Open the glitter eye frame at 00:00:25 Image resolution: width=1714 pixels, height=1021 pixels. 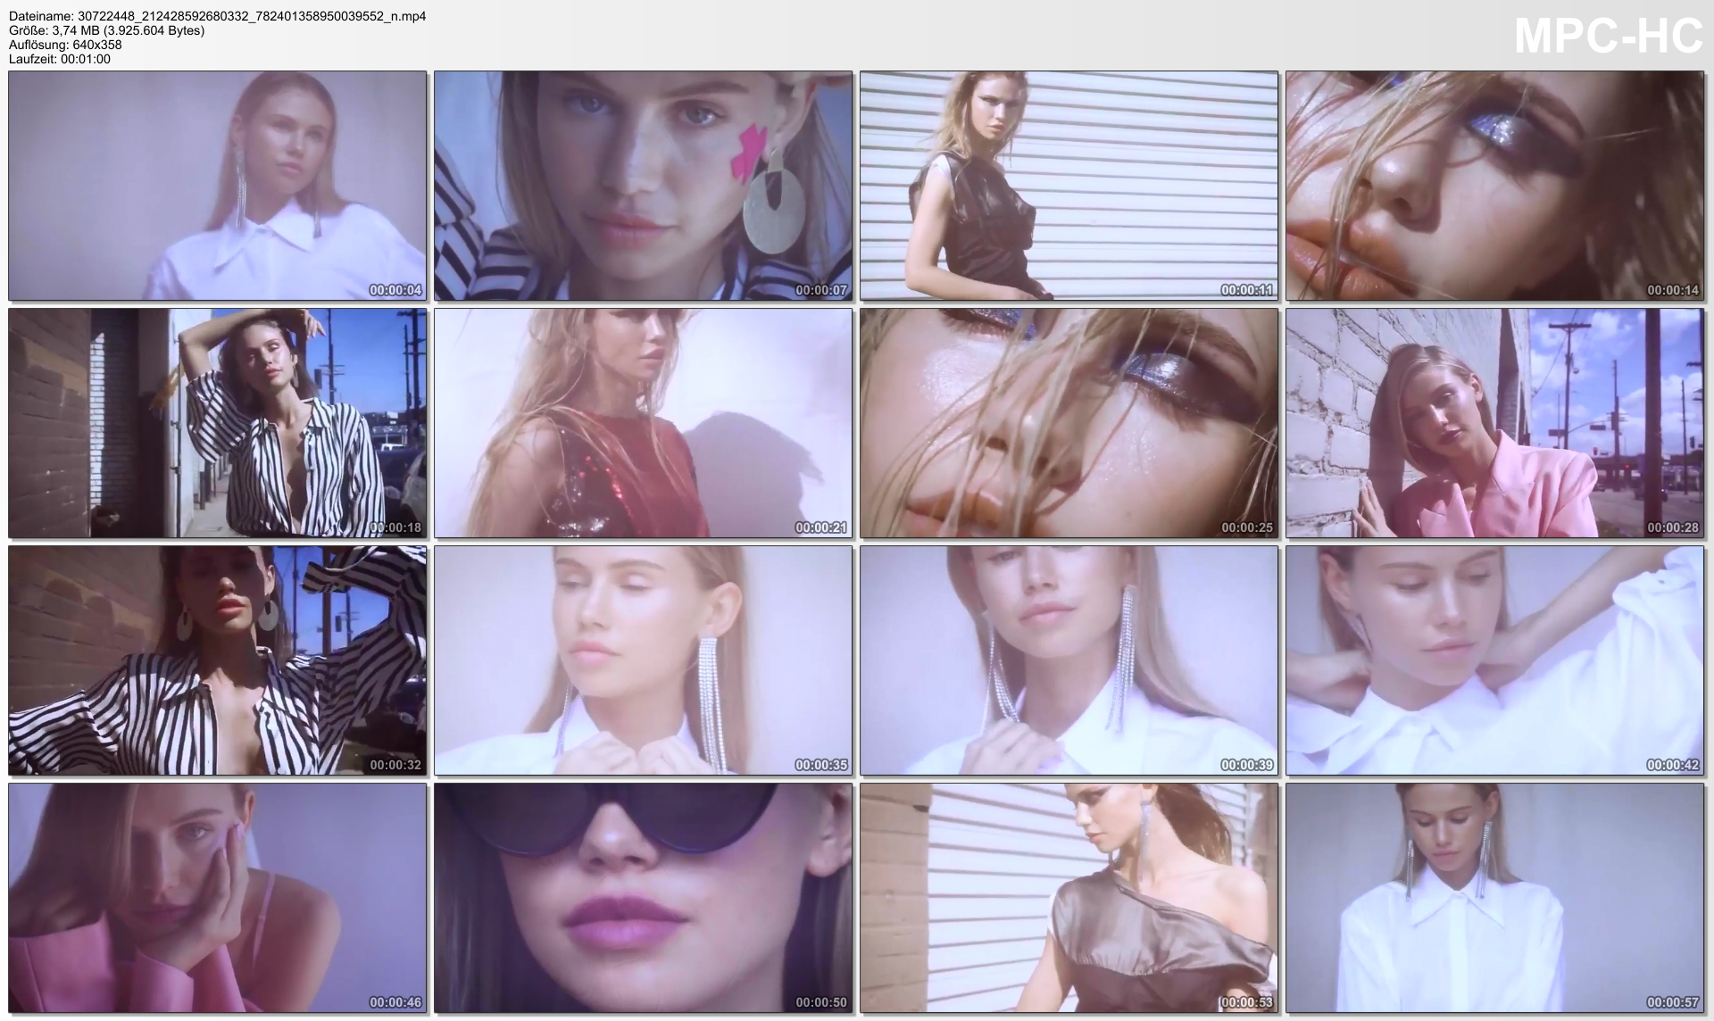coord(1069,423)
